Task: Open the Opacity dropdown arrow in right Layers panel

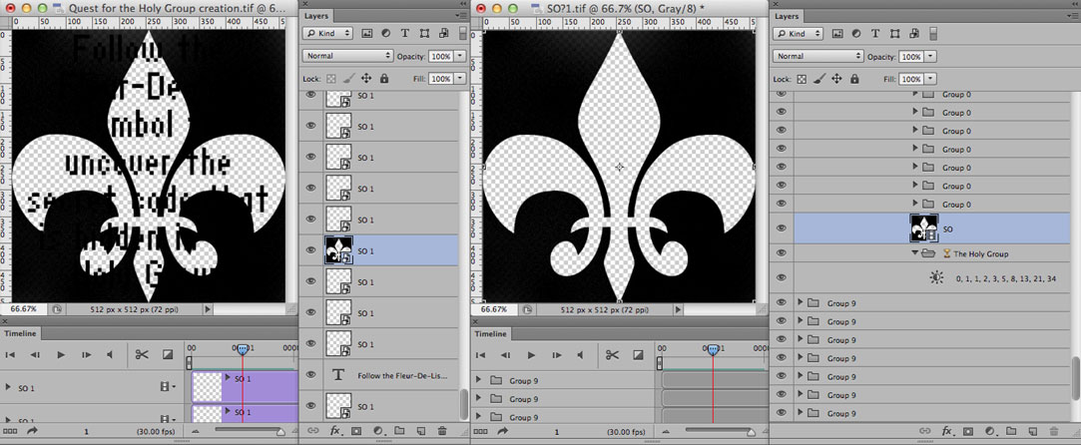Action: point(930,57)
